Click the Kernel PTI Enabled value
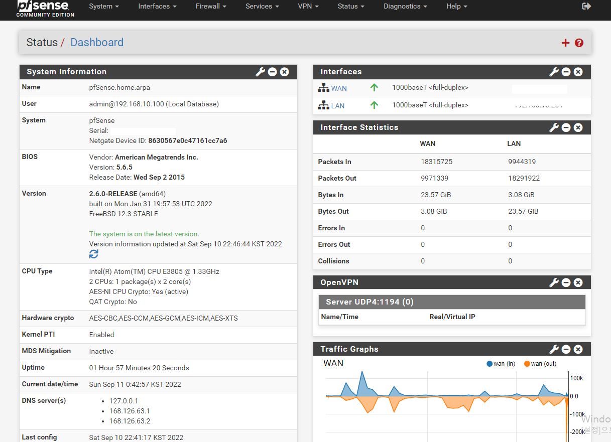This screenshot has width=611, height=442. pos(101,335)
